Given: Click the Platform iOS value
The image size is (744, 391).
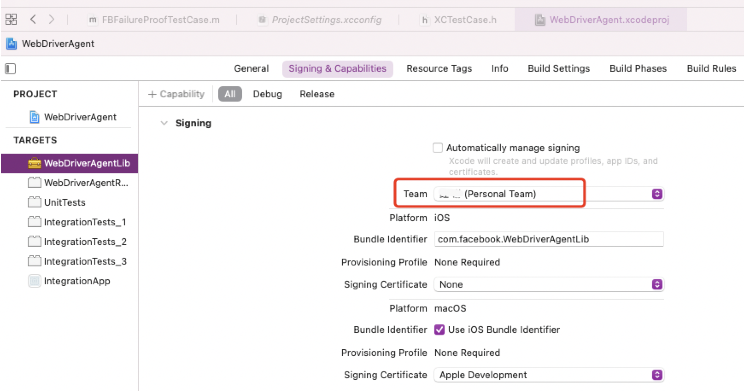Looking at the screenshot, I should pos(442,218).
